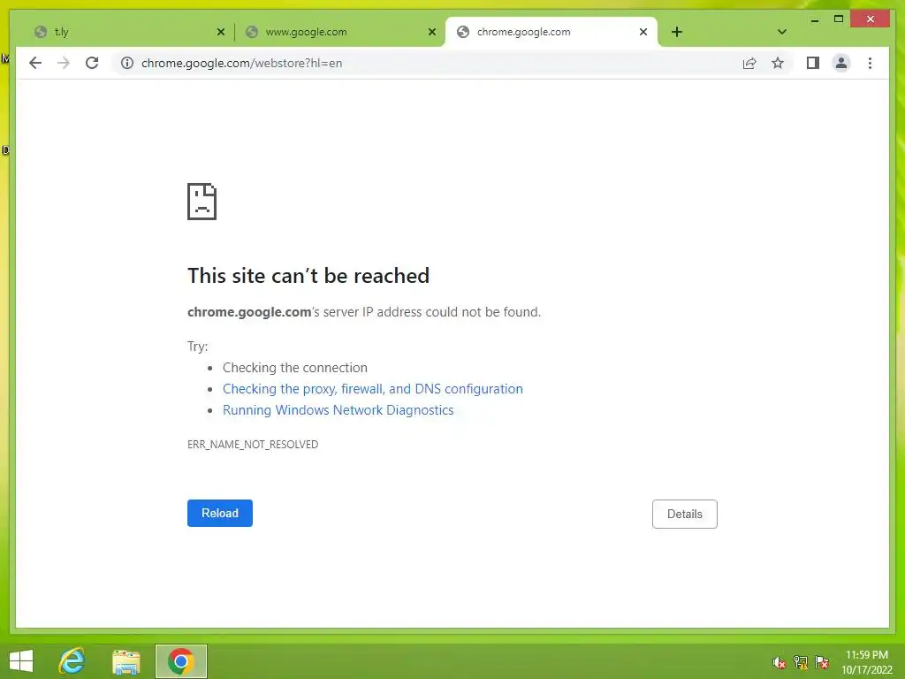Open Chrome's three-dot menu
The width and height of the screenshot is (905, 679).
pos(870,63)
